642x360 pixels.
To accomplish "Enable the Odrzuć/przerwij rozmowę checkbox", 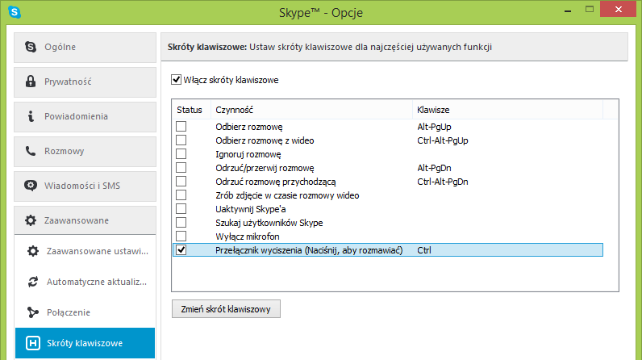I will [x=181, y=168].
